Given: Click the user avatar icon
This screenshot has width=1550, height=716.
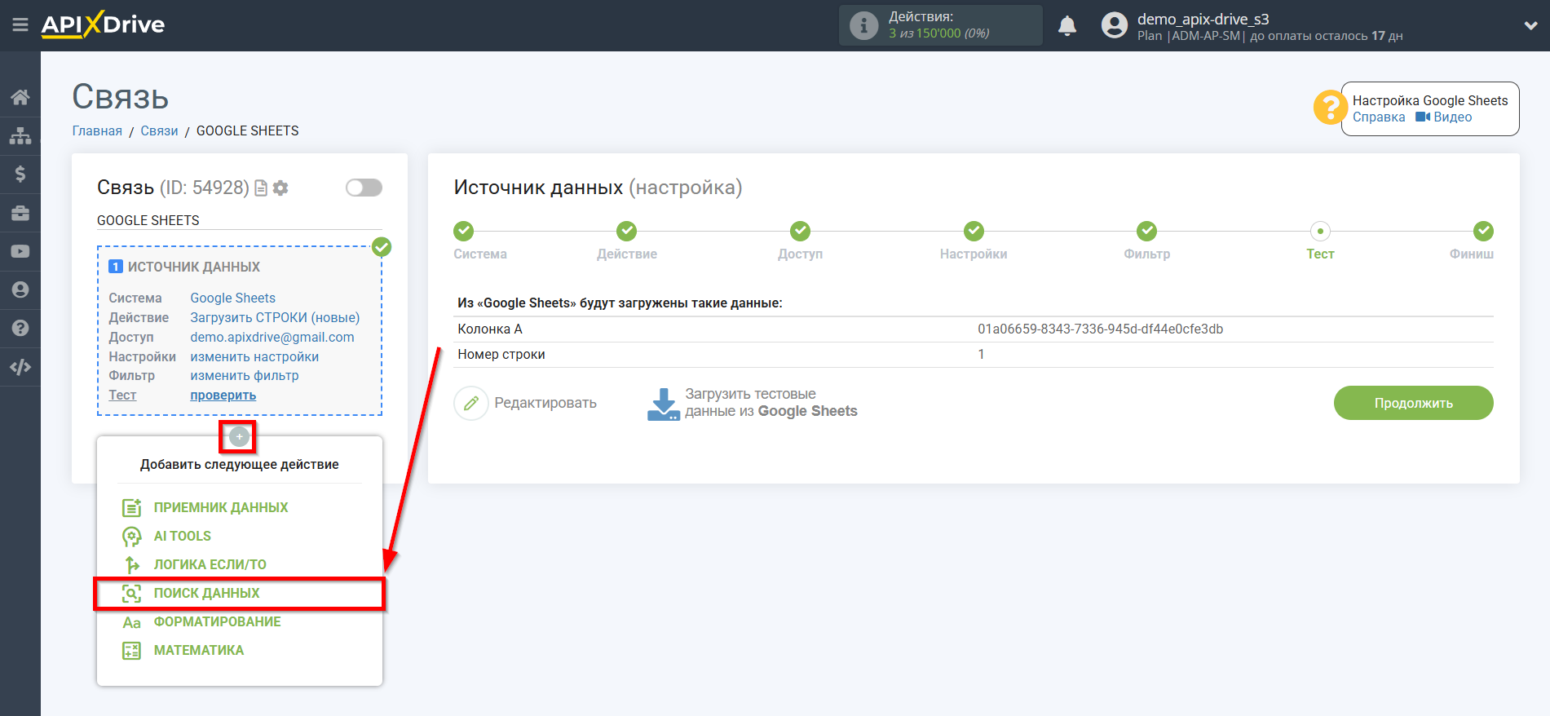Looking at the screenshot, I should tap(1114, 25).
